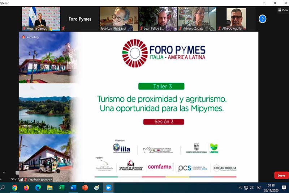Show hidden system tray icons

(x=240, y=188)
